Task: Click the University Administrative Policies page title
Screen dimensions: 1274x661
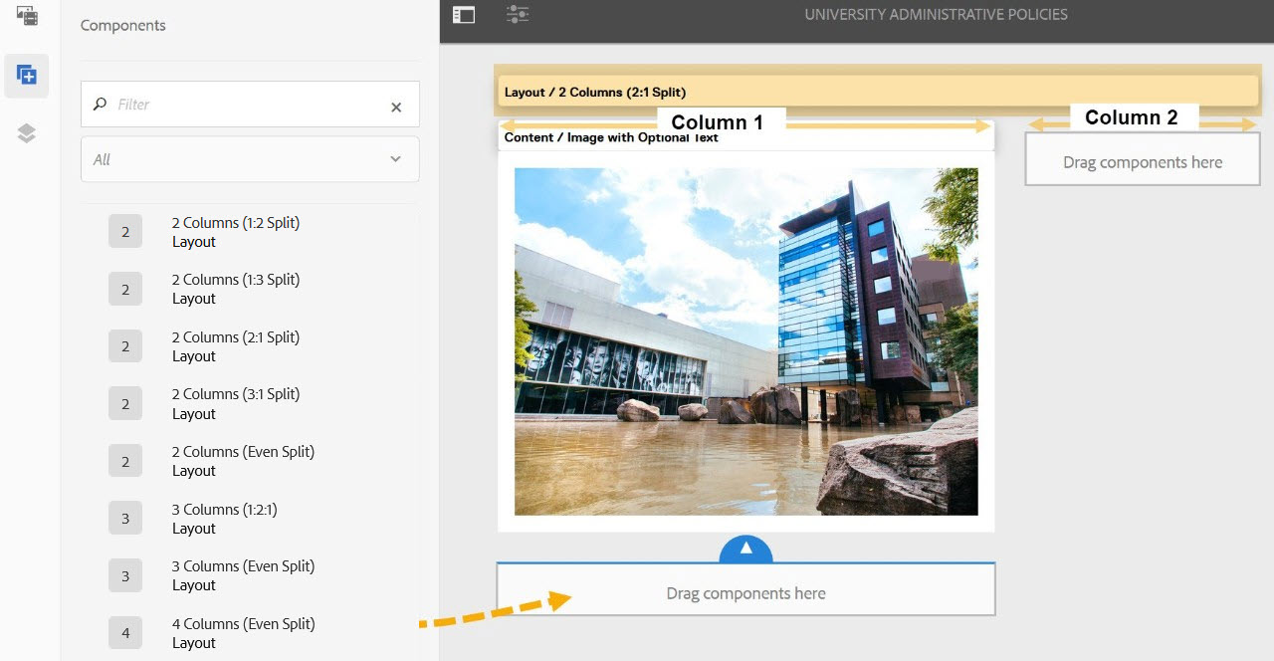Action: (936, 15)
